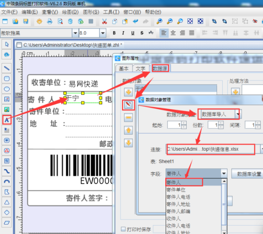Click the minus remove data object button
This screenshot has height=234, width=263.
[x=128, y=117]
